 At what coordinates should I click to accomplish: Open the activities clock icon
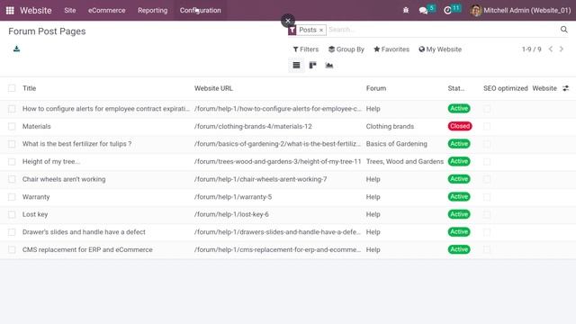(447, 10)
